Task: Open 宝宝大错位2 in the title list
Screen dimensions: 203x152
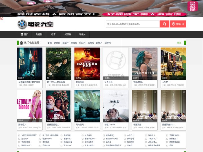Action: [x=90, y=146]
